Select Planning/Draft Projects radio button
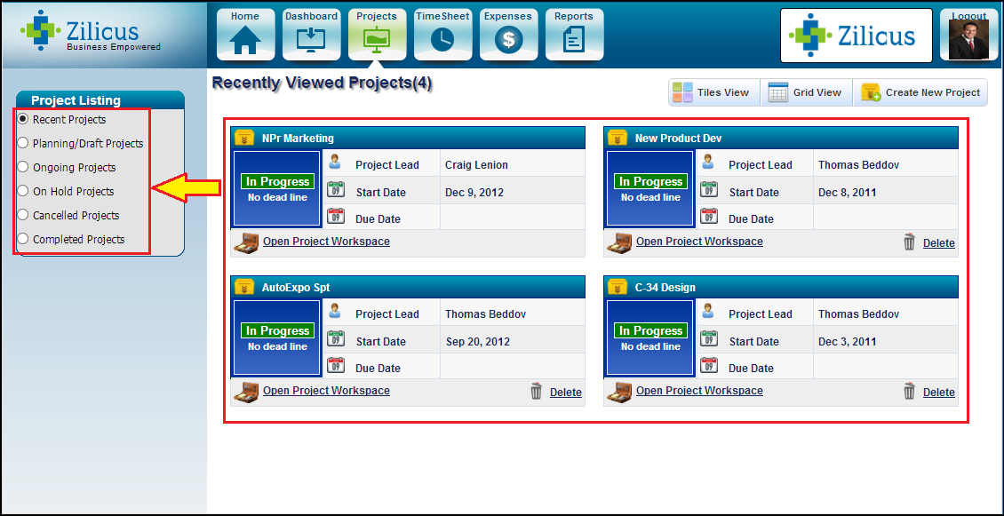The width and height of the screenshot is (1004, 516). 23,143
